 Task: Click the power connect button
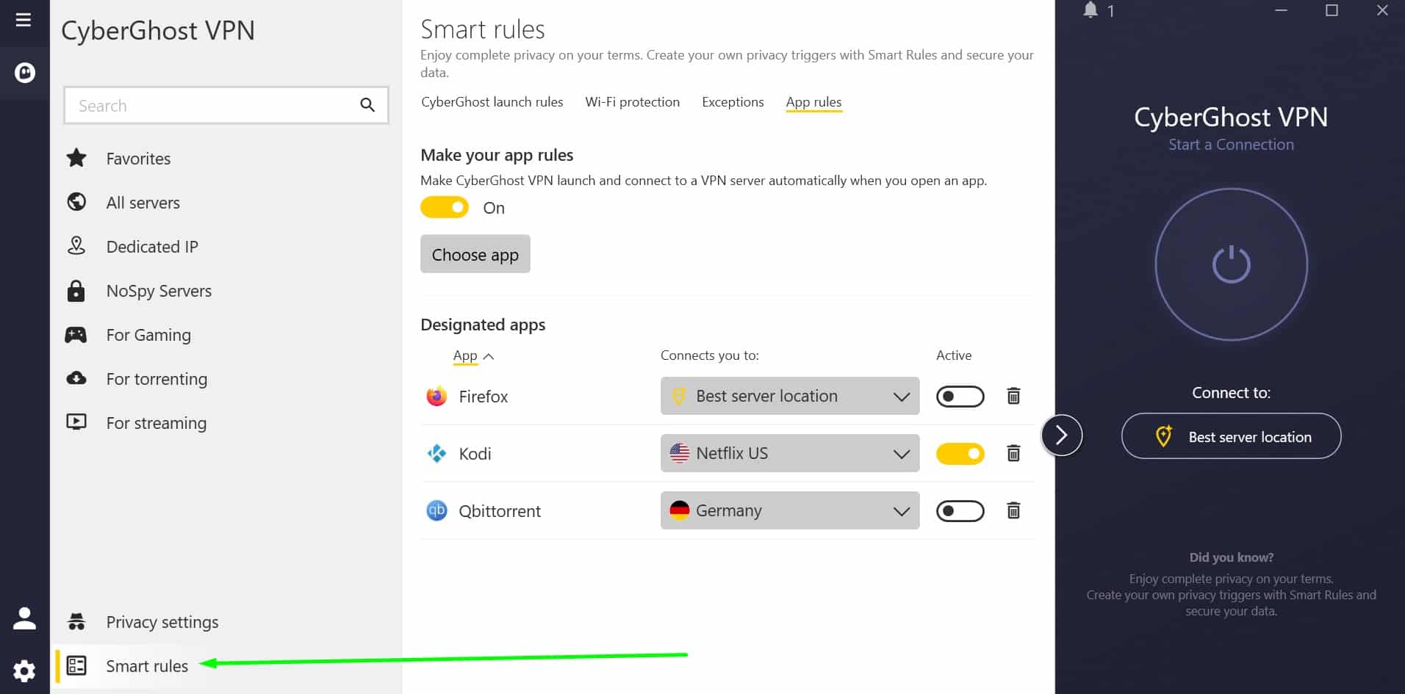(1232, 264)
